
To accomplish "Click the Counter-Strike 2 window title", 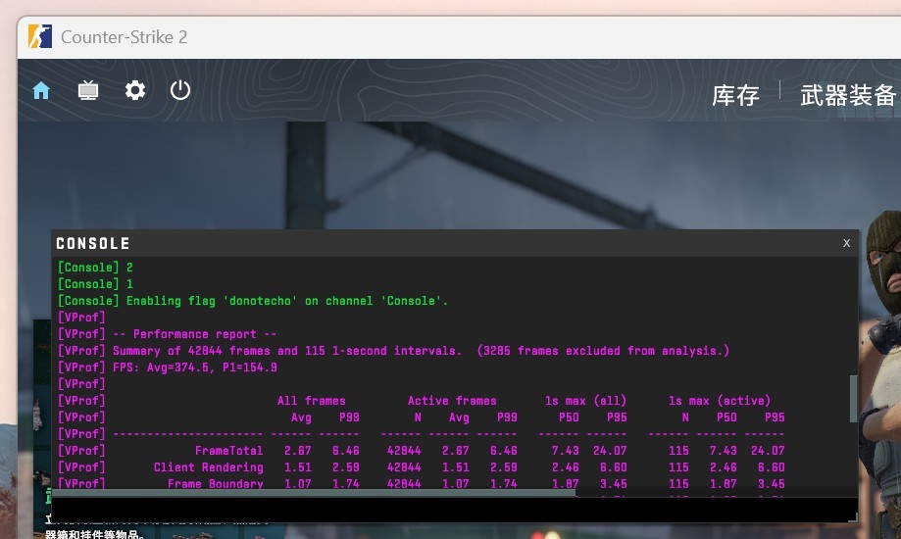I will (x=125, y=37).
